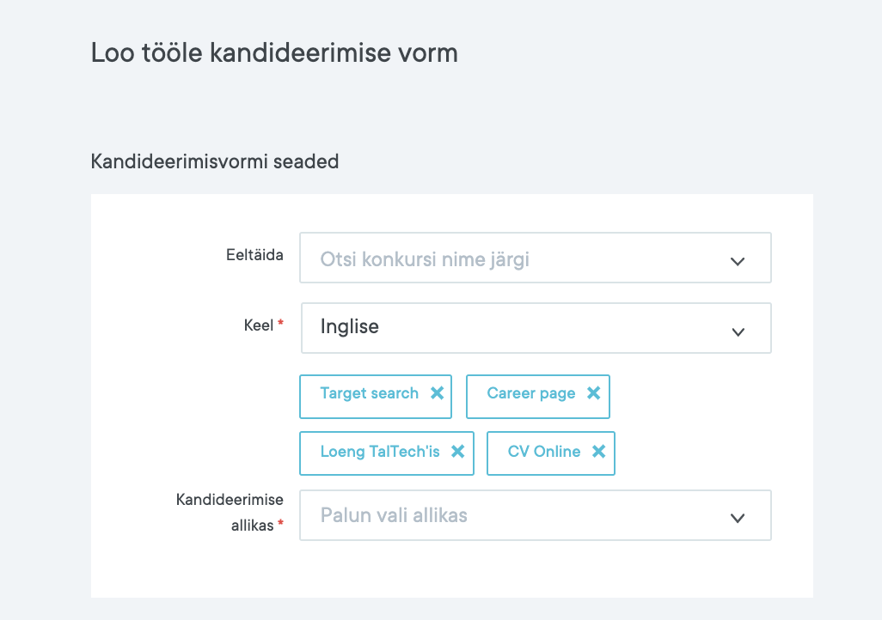Select the Inglise language value

click(350, 327)
